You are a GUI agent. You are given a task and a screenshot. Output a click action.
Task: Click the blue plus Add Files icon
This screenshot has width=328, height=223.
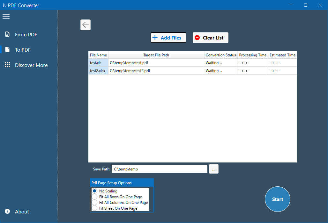[155, 38]
